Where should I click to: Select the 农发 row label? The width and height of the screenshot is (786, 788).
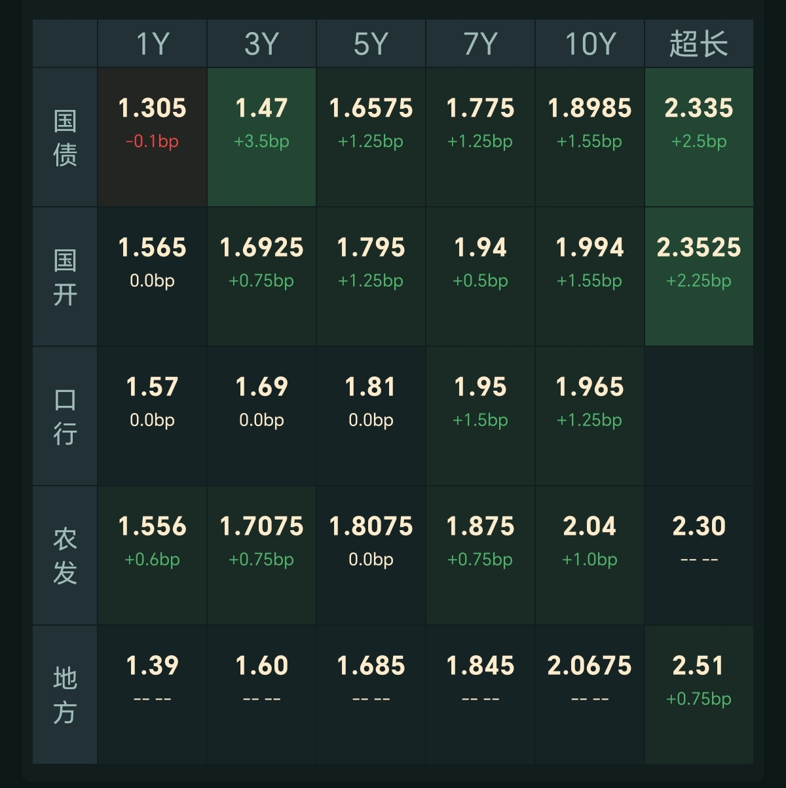65,556
